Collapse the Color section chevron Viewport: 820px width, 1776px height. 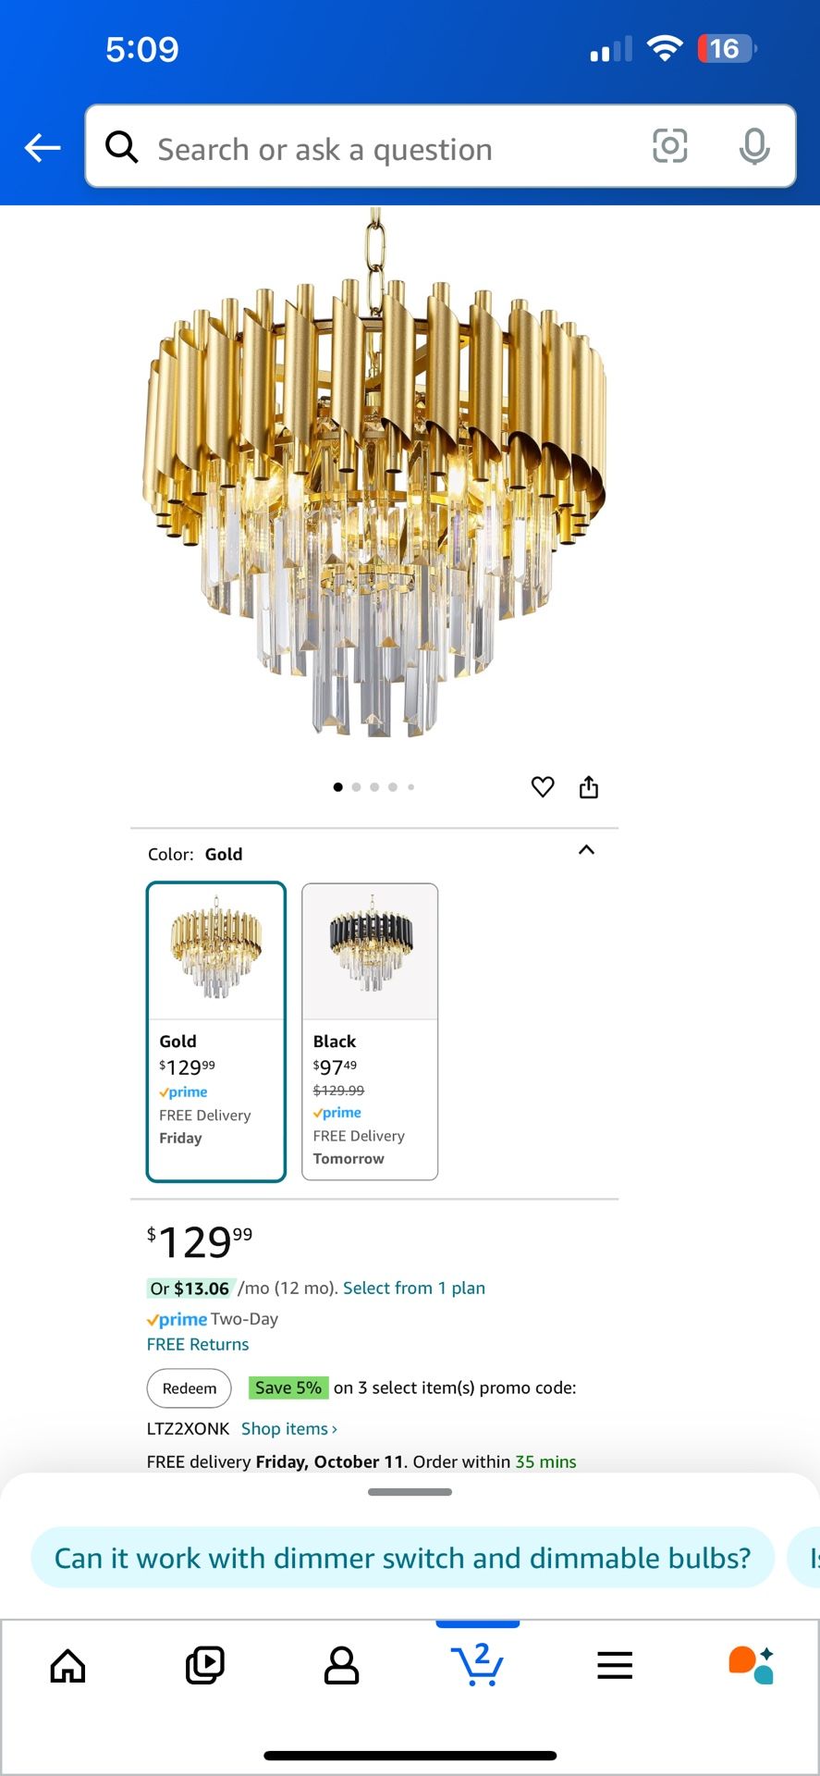[585, 848]
